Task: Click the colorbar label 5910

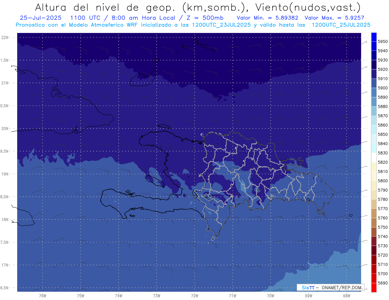Action: (x=383, y=79)
